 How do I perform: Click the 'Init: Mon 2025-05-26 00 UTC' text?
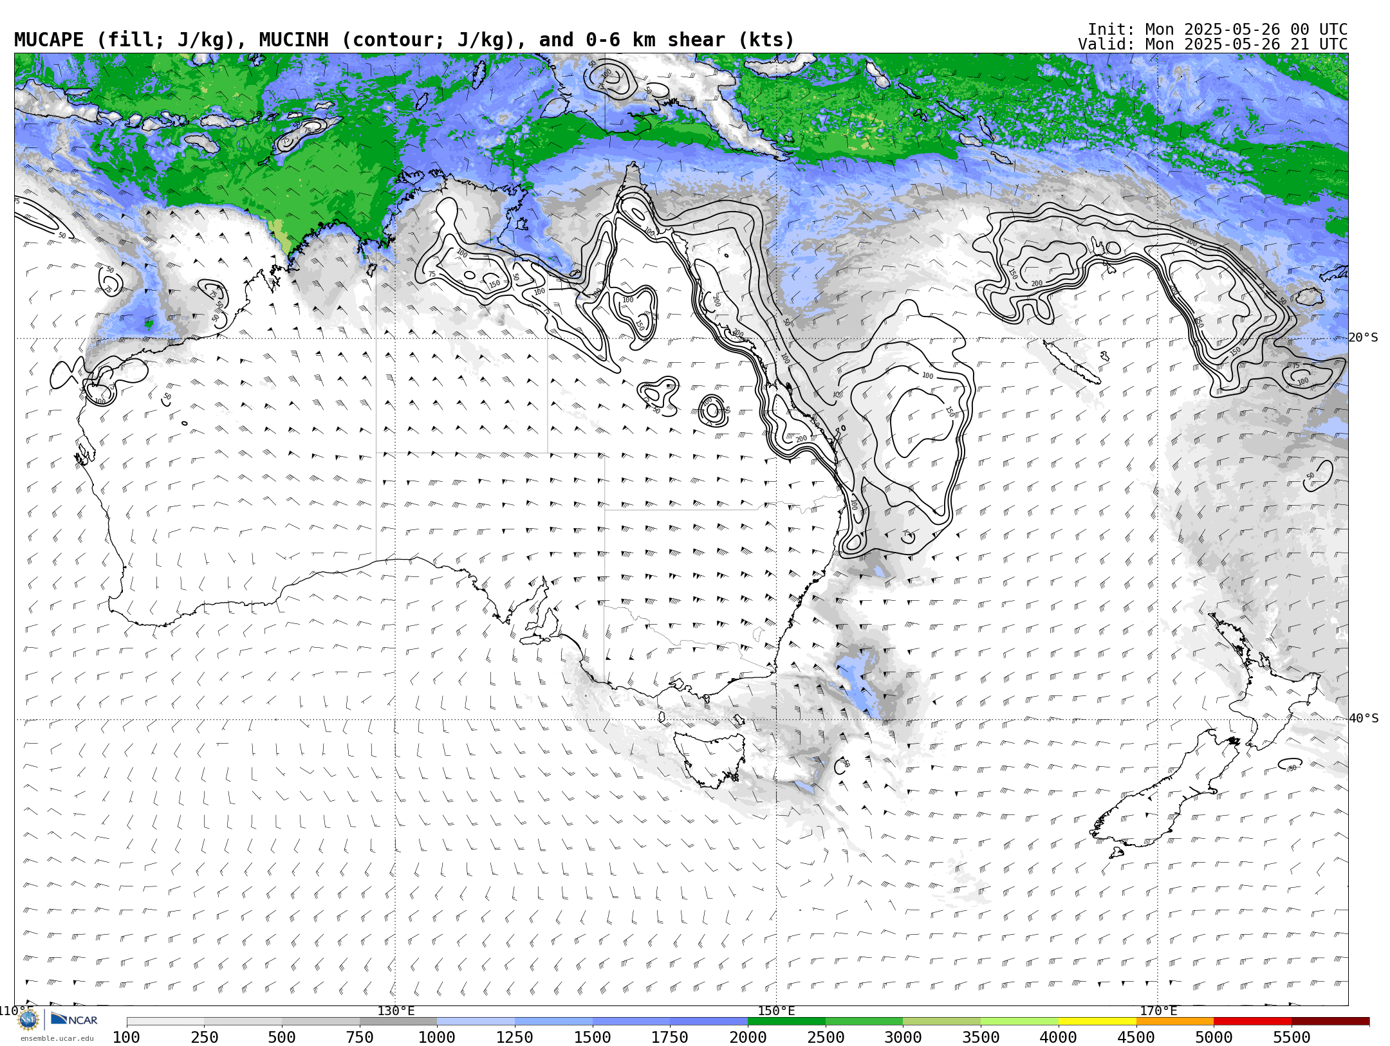pos(1218,30)
